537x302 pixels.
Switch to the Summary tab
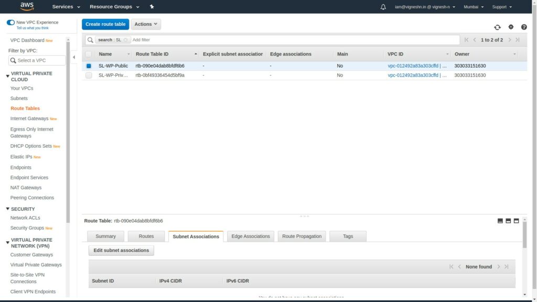click(x=105, y=236)
